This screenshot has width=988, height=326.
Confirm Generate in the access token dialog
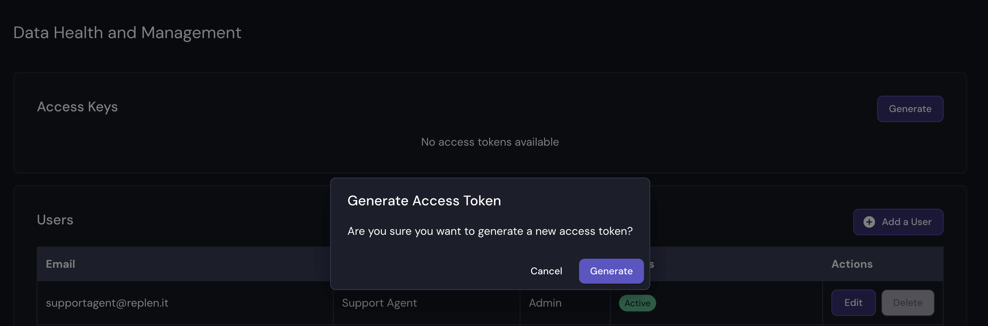coord(611,271)
